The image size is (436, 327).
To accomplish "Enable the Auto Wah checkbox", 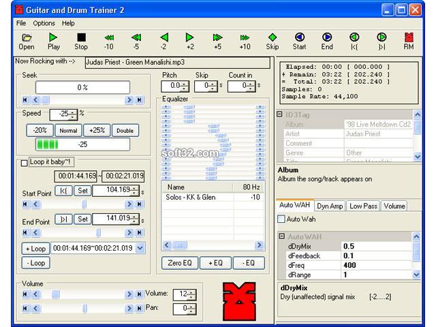I will (281, 219).
